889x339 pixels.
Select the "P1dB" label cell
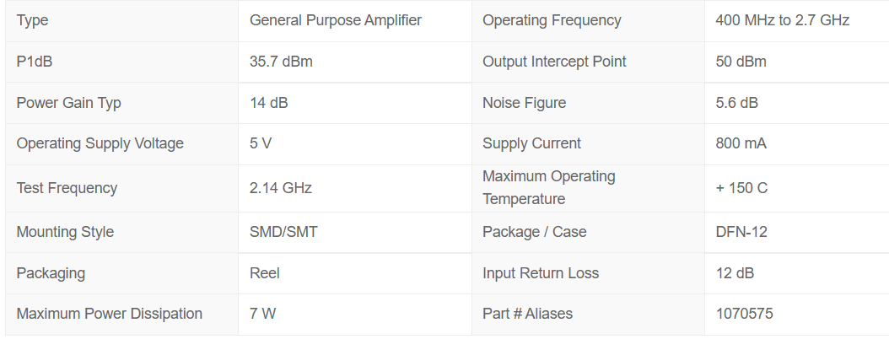point(40,62)
